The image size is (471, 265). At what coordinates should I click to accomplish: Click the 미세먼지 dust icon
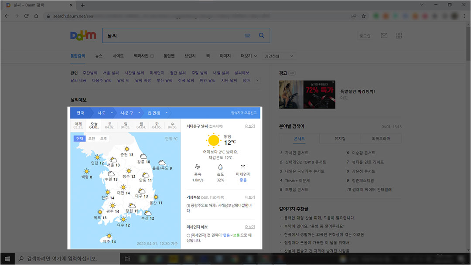pos(243,166)
